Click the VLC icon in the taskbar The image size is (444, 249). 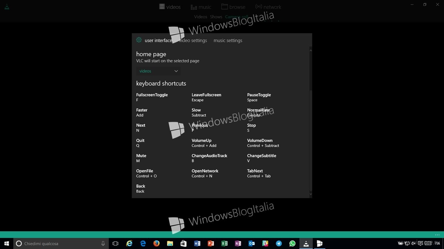306,243
